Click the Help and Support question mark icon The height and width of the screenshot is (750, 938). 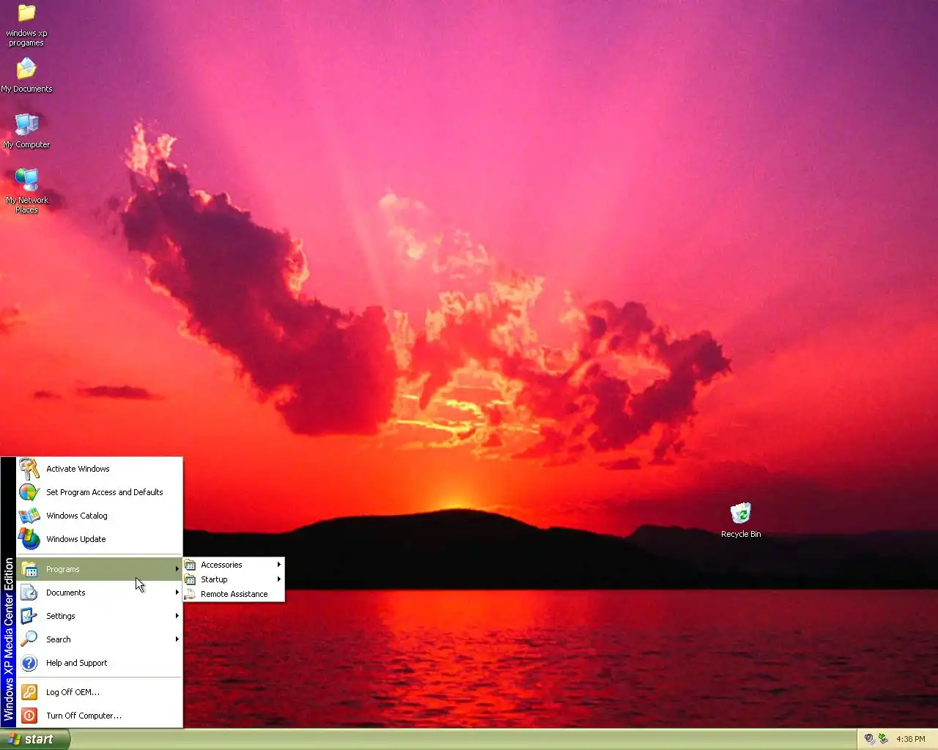(29, 663)
